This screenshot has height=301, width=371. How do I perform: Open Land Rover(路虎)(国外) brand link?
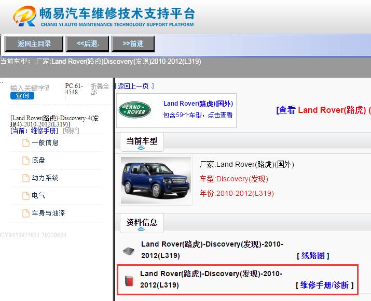click(198, 104)
